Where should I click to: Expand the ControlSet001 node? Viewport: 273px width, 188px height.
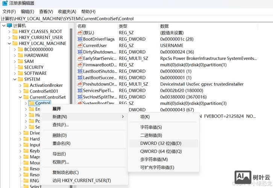pos(20,91)
